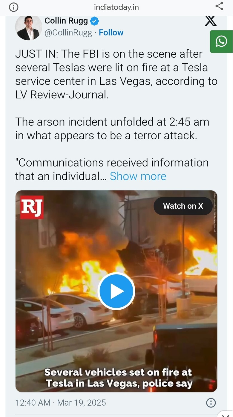Open the 12:40 AM Mar 19 timestamp
Viewport: 233px width, 417px height.
61,403
